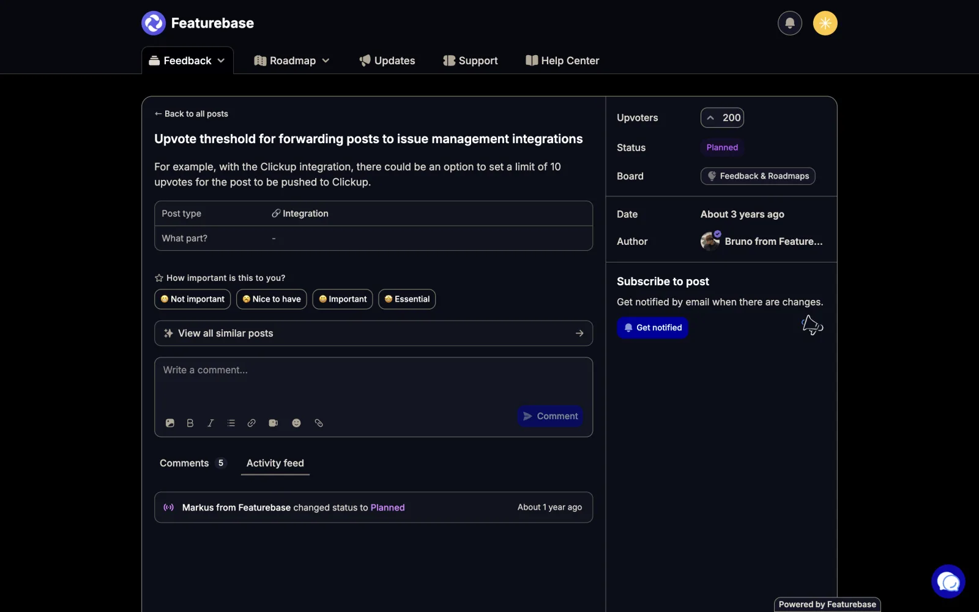Click the Featurebase brand name
Screen dimensions: 979x612
click(x=212, y=23)
